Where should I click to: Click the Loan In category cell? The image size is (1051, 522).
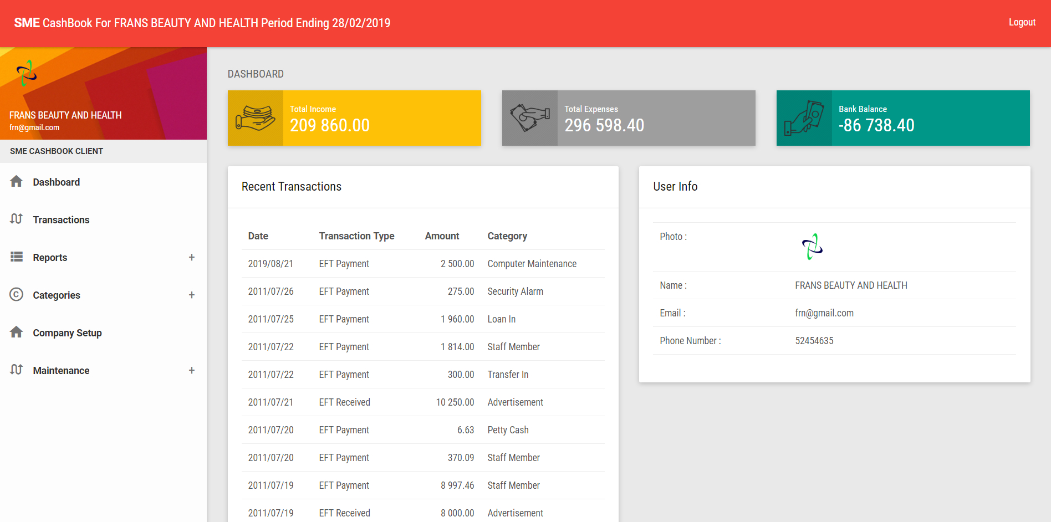tap(502, 319)
